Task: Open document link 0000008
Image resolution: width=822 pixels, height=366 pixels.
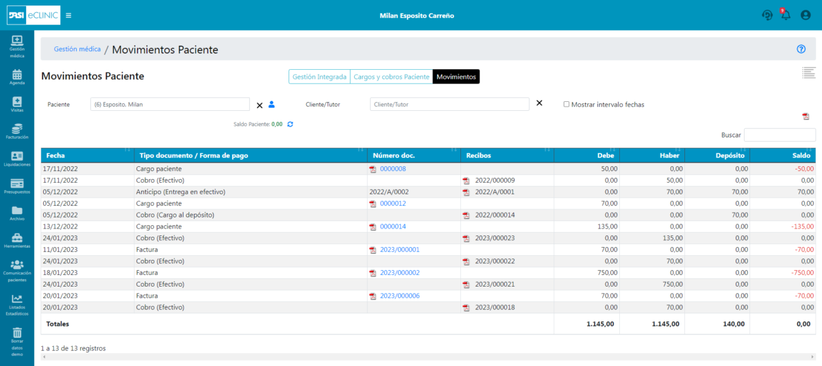Action: coord(393,169)
